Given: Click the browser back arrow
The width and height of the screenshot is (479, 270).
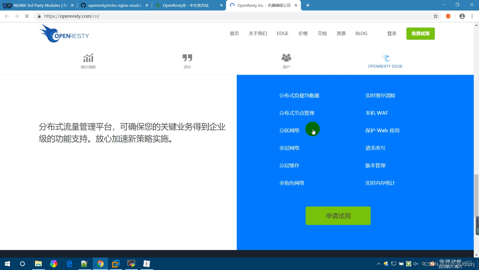Looking at the screenshot, I should click(7, 16).
